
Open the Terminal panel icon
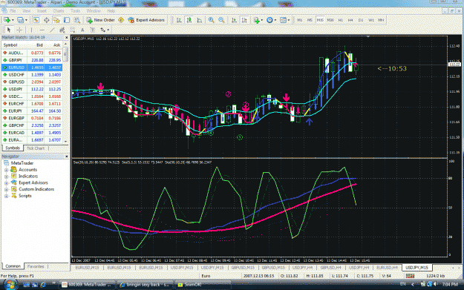click(67, 20)
